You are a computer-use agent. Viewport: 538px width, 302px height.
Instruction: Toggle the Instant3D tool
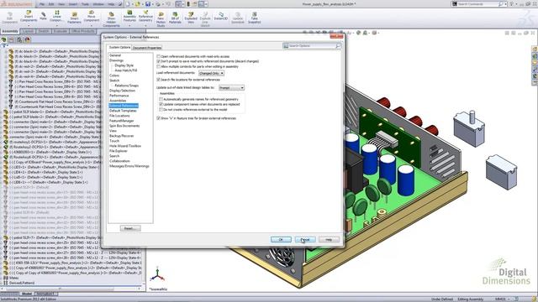[x=221, y=16]
